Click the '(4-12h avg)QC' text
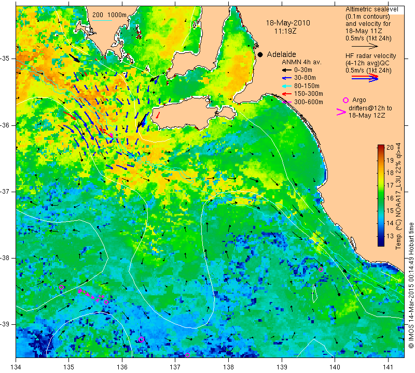Image resolution: width=415 pixels, height=373 pixels. [x=367, y=63]
